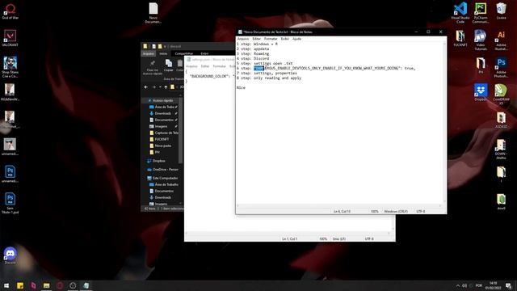Minimize the front Notepad window
Viewport: 517px width, 291px height.
pos(416,32)
